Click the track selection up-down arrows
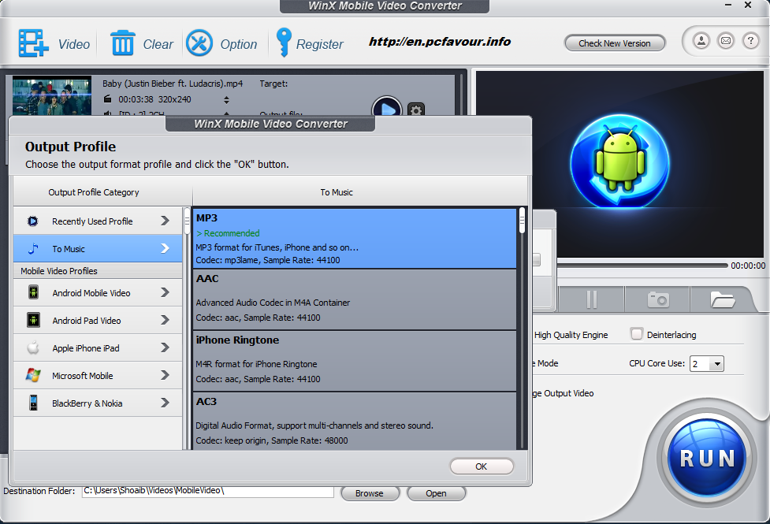770x524 pixels. click(x=226, y=100)
